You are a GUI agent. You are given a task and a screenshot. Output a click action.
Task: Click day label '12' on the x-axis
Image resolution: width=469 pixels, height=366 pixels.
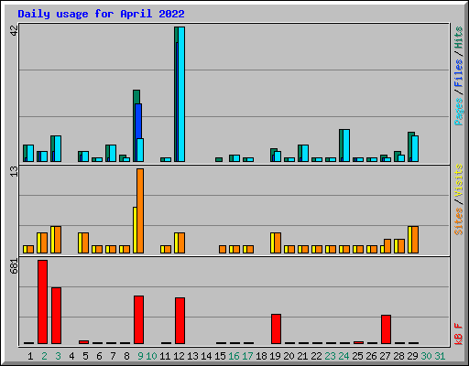point(179,356)
